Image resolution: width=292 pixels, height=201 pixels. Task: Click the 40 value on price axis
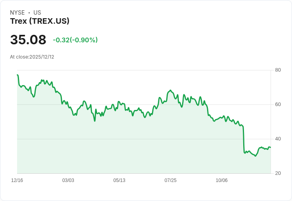click(278, 139)
